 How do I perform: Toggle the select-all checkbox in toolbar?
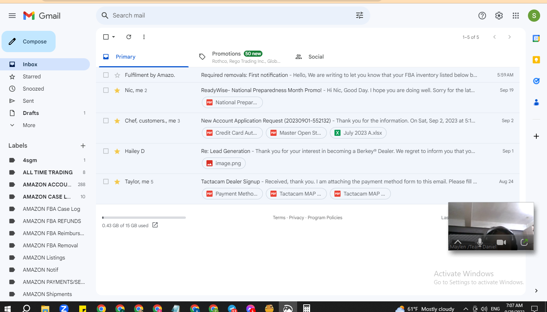[x=106, y=37]
